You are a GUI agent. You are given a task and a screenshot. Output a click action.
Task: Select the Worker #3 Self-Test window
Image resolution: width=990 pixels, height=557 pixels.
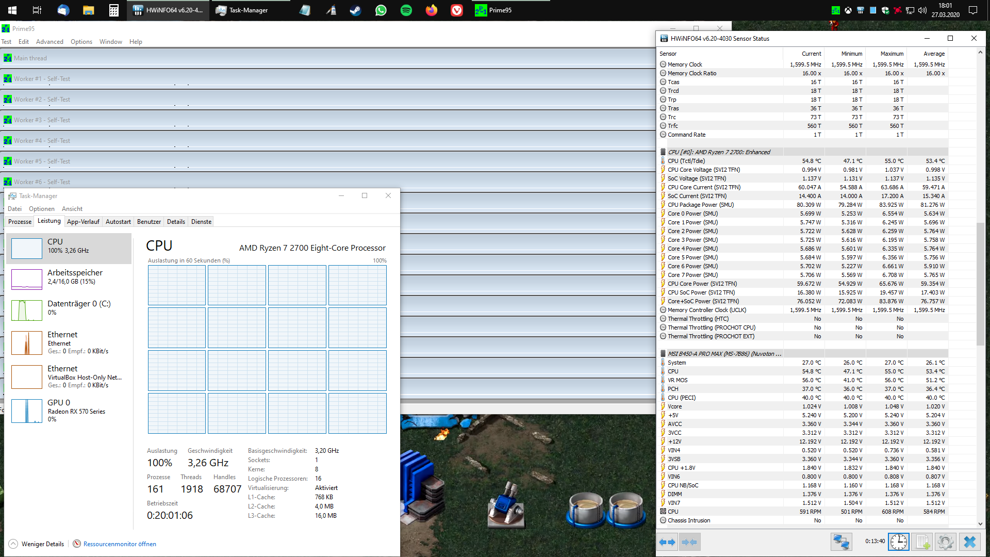pyautogui.click(x=42, y=120)
